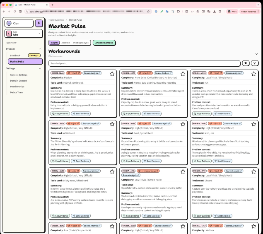Click the Analyze Content button

(104, 43)
